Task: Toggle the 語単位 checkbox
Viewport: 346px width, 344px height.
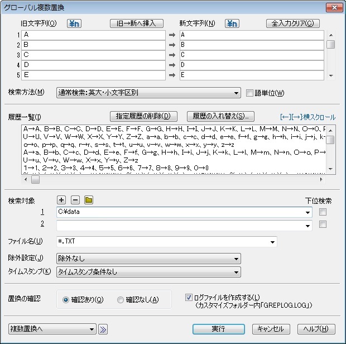Action: coord(249,93)
